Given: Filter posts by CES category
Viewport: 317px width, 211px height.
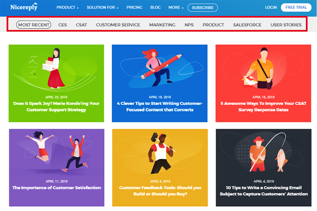Looking at the screenshot, I should coord(63,25).
